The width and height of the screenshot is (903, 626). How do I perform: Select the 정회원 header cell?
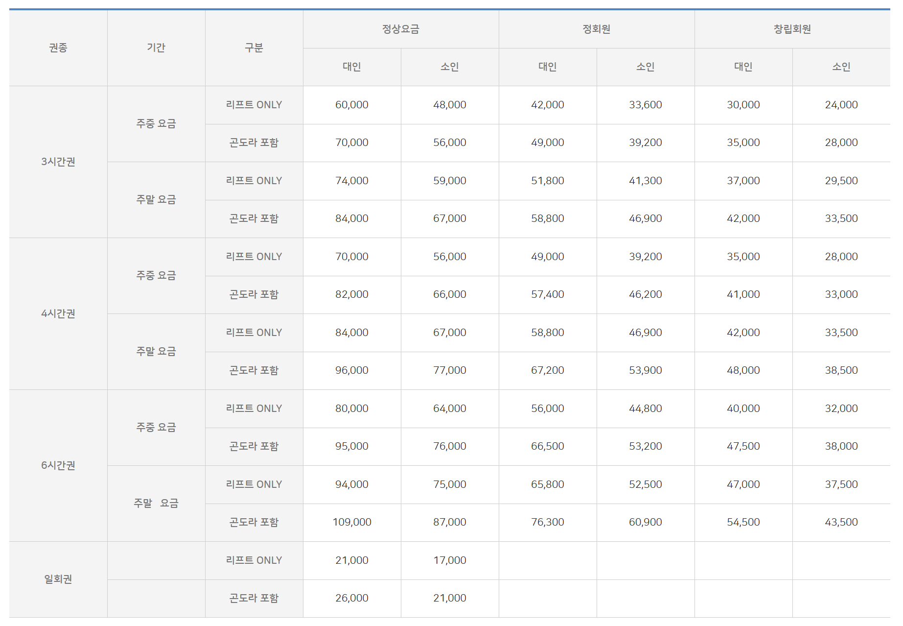click(x=596, y=29)
